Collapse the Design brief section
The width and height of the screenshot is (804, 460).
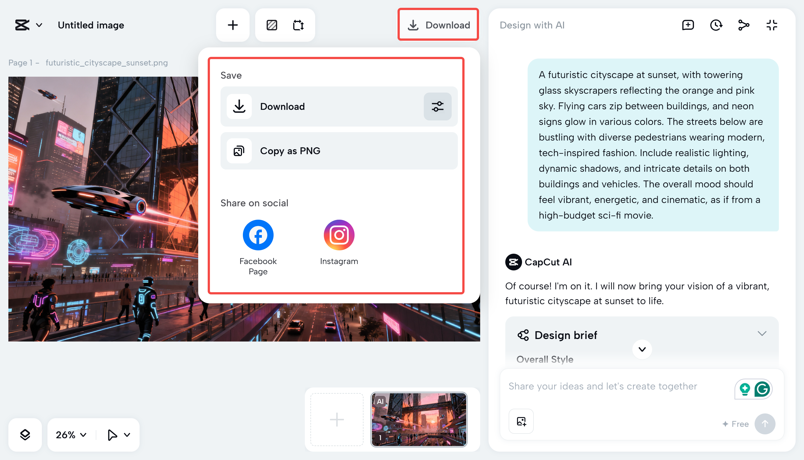(x=762, y=334)
